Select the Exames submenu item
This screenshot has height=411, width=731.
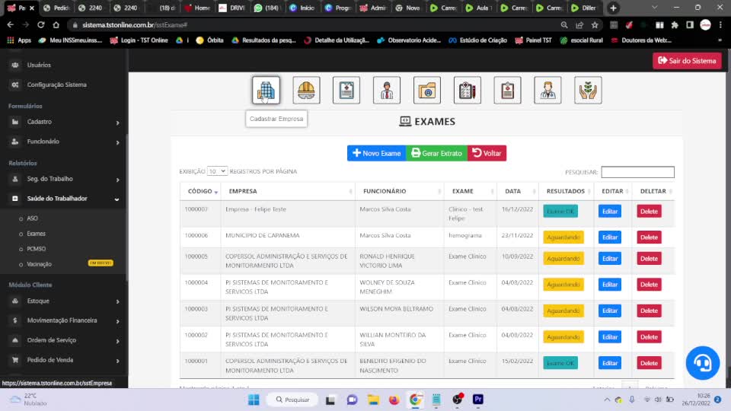click(x=36, y=234)
